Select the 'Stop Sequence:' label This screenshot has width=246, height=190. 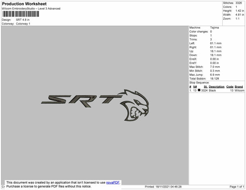[x=199, y=83]
